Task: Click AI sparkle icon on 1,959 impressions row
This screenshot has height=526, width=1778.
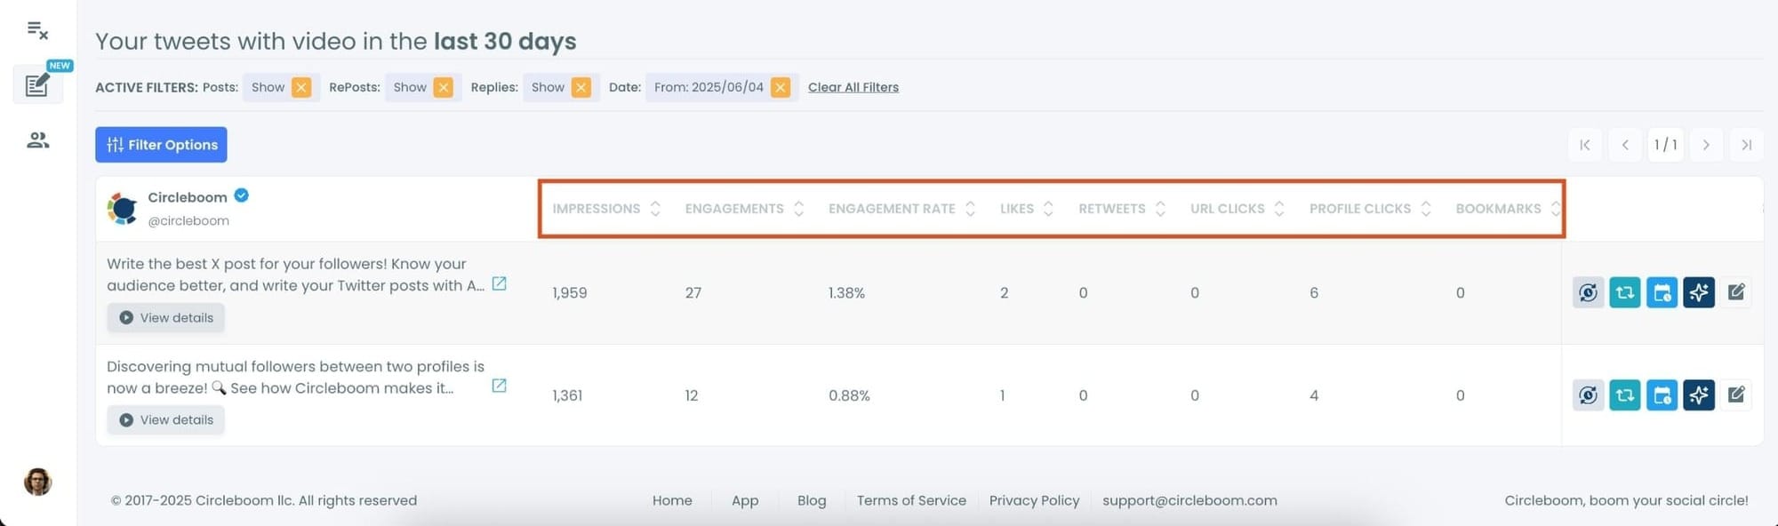Action: click(1699, 292)
